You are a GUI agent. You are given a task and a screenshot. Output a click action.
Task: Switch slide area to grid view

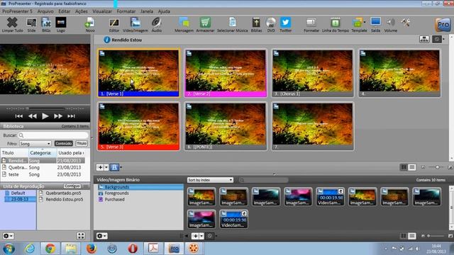pos(404,167)
